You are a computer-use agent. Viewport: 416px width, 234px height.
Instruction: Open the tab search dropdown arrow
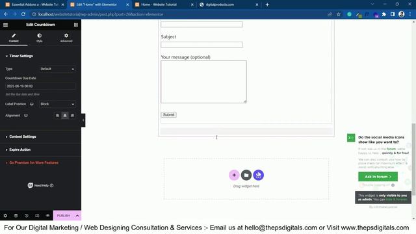pos(372,5)
